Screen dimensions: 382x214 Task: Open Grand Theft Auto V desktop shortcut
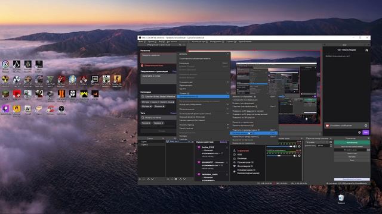(x=50, y=80)
